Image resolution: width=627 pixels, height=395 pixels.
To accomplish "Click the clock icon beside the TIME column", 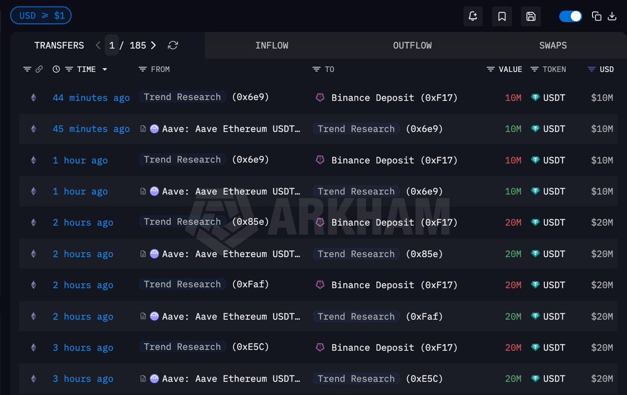I will [x=56, y=69].
